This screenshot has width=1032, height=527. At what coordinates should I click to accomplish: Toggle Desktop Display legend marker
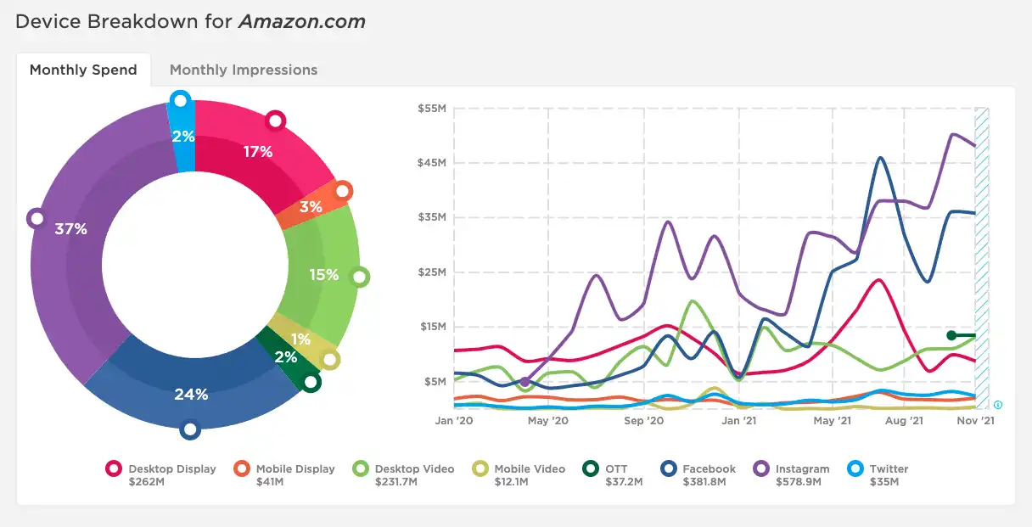(x=114, y=469)
